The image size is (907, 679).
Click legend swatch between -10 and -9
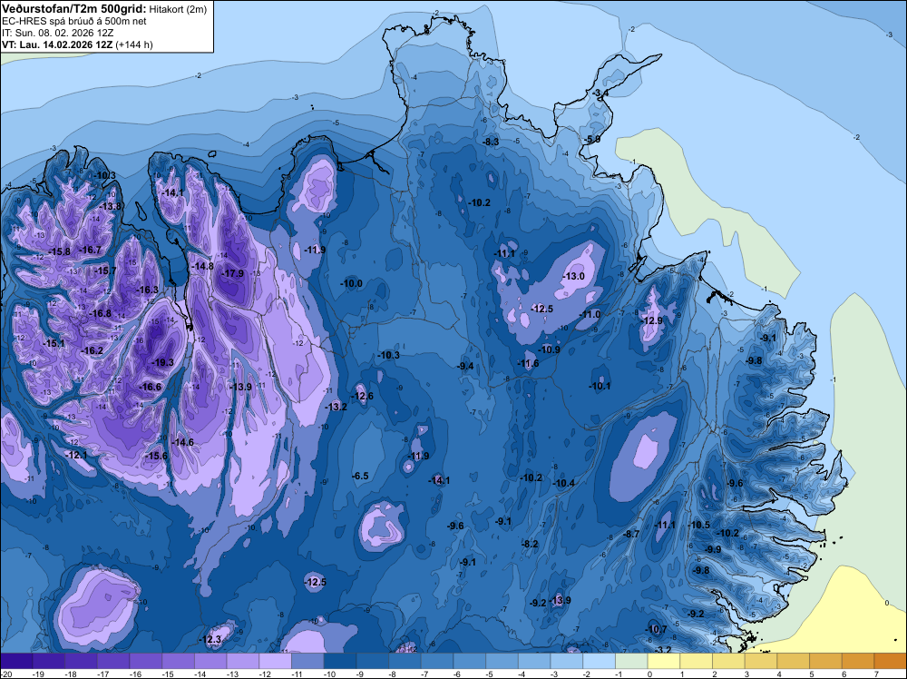click(340, 661)
